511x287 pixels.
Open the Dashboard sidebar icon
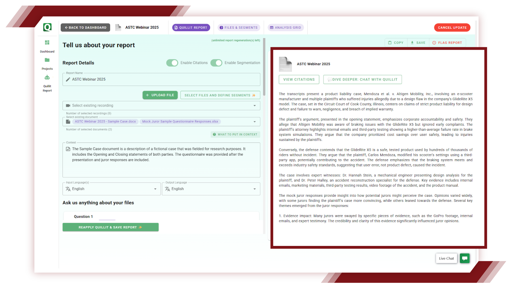coord(47,43)
